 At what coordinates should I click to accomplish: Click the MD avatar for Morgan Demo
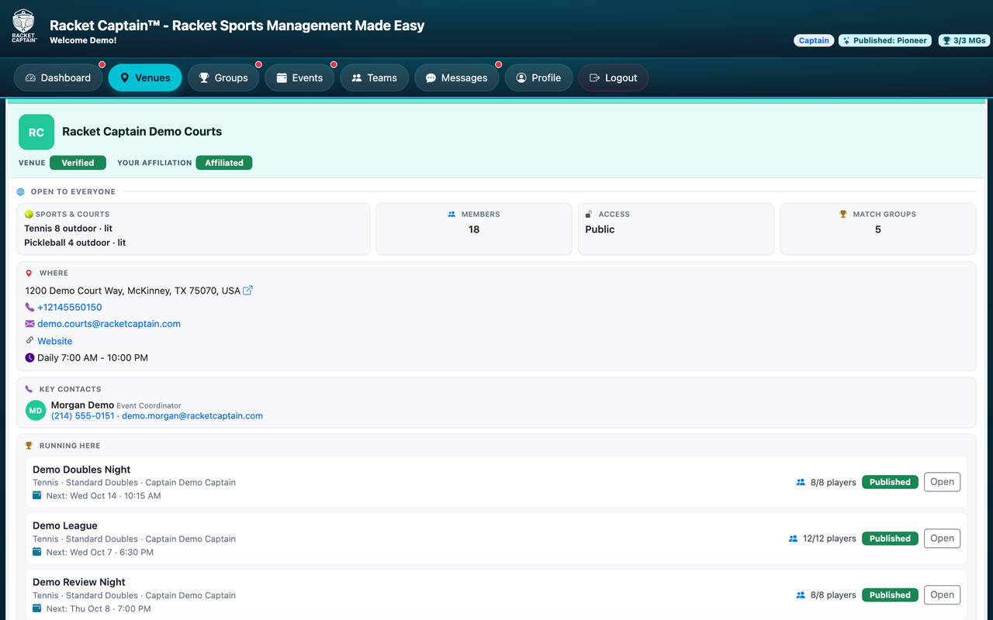pos(36,411)
